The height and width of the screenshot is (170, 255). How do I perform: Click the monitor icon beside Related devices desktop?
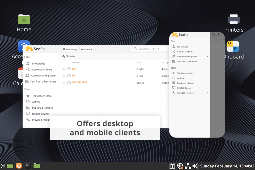click(28, 113)
